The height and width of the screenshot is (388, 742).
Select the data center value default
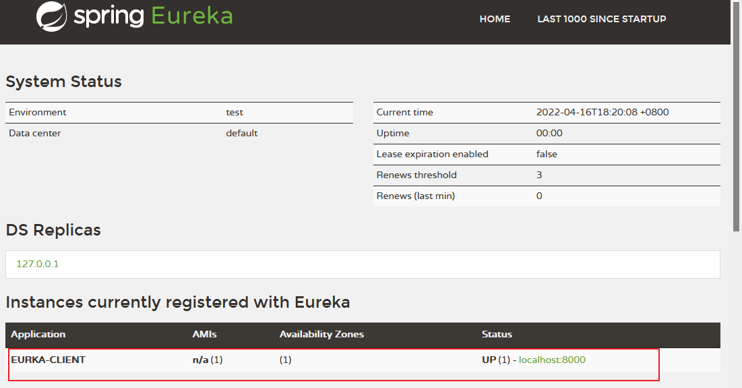[x=242, y=133]
